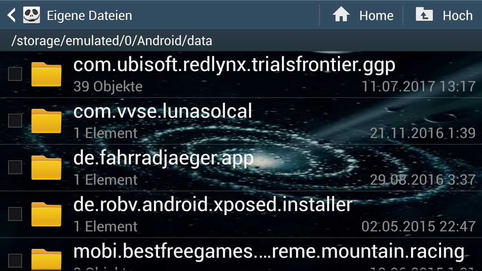Image resolution: width=482 pixels, height=271 pixels.
Task: Tap the Home button label
Action: pos(376,16)
